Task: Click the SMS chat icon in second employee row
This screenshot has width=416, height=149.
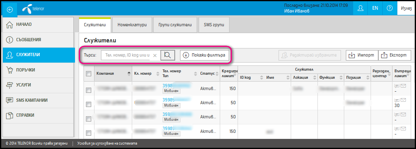Action: tap(397, 100)
